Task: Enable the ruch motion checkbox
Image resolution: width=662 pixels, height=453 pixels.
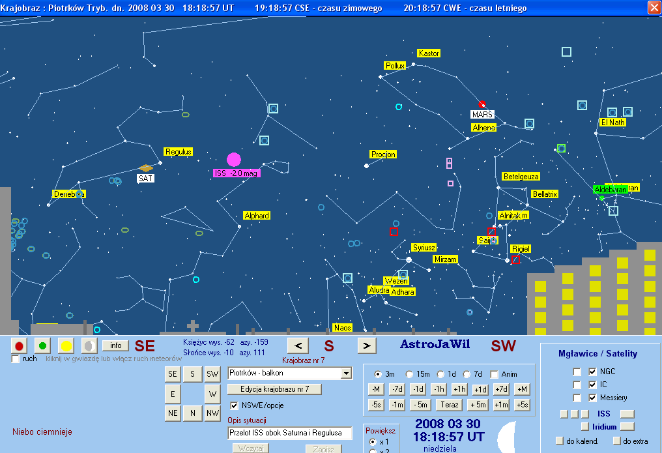Action: (x=16, y=359)
